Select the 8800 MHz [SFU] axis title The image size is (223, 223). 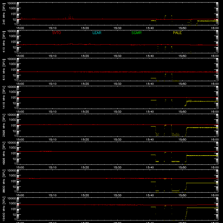(4, 181)
